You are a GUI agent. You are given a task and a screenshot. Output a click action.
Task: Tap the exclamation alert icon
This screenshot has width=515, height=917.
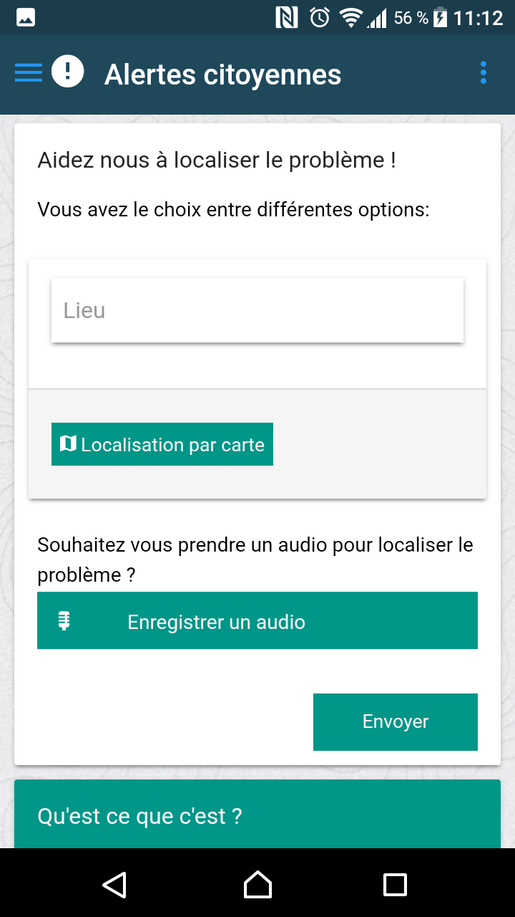point(68,72)
